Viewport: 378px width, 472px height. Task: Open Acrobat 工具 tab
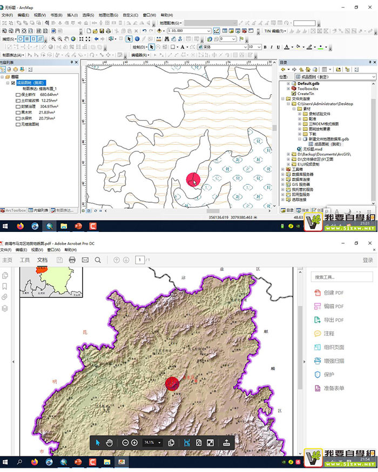[x=25, y=260]
